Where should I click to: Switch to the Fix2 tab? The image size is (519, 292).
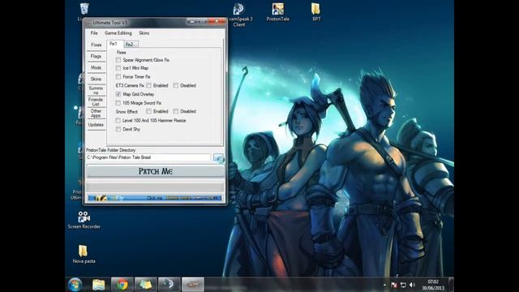(x=131, y=45)
